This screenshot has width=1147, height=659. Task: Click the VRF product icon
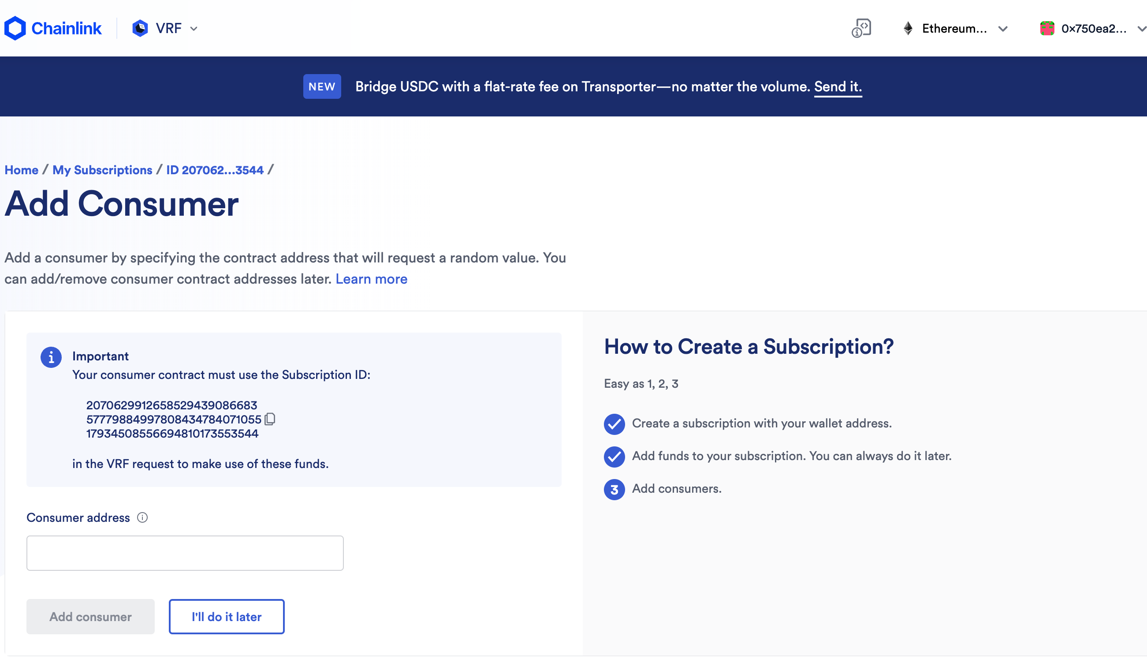tap(140, 28)
